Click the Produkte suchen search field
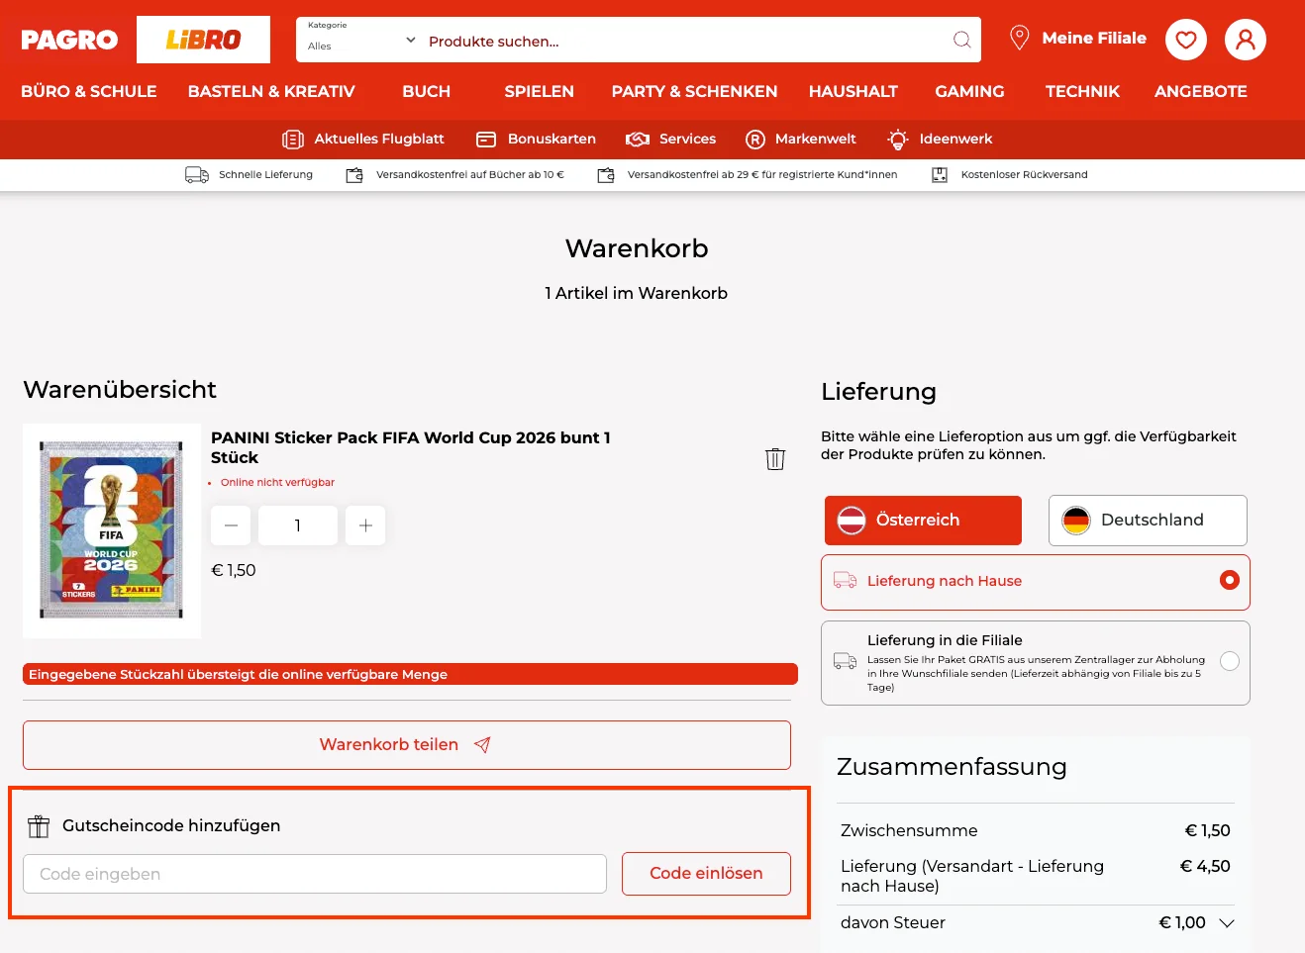1305x953 pixels. tap(685, 41)
